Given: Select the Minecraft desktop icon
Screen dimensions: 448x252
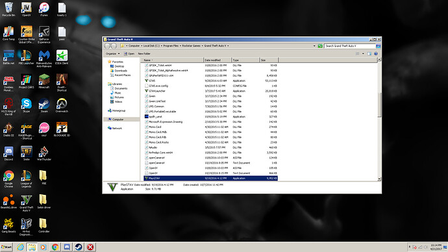Looking at the screenshot, I should (44, 81).
